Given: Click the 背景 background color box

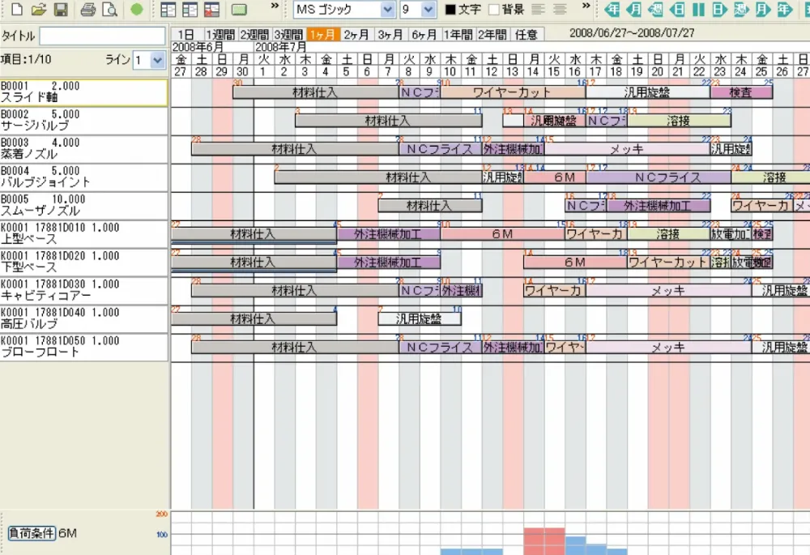Looking at the screenshot, I should point(494,10).
